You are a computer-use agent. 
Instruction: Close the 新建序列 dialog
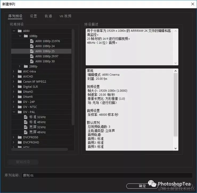coord(192,4)
